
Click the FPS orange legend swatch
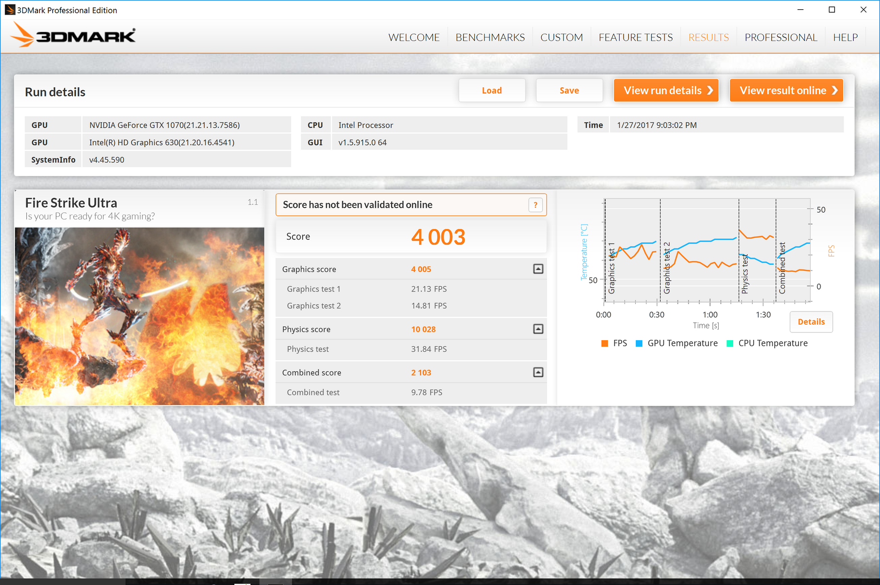click(x=605, y=343)
